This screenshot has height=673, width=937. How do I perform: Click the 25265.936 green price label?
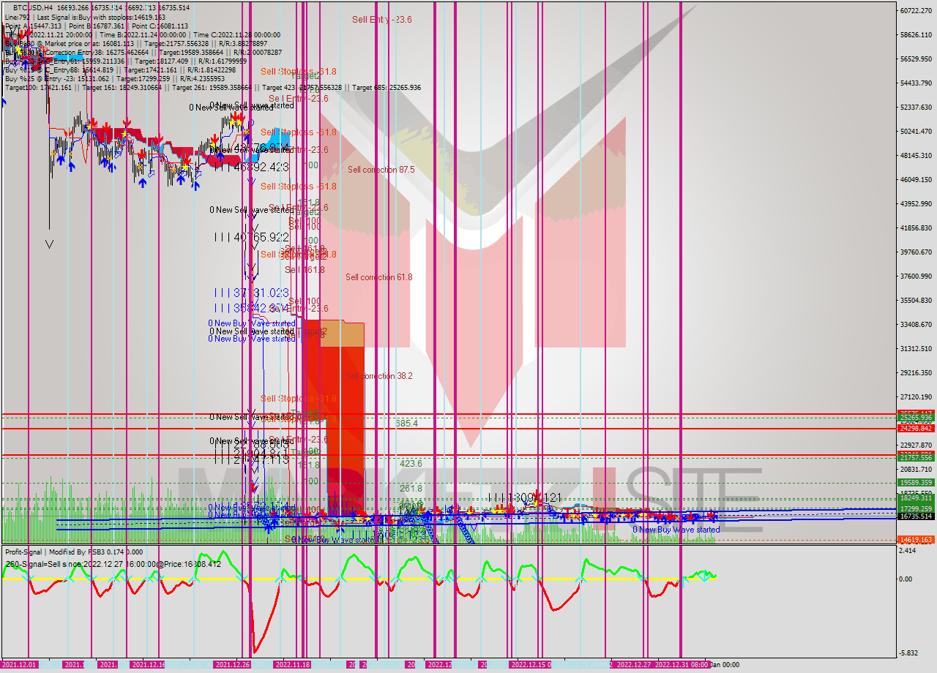tap(915, 418)
